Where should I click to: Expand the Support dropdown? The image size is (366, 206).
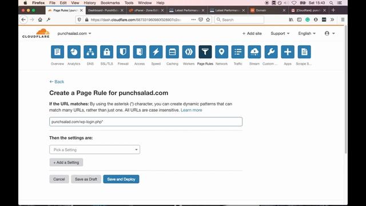[x=280, y=33]
